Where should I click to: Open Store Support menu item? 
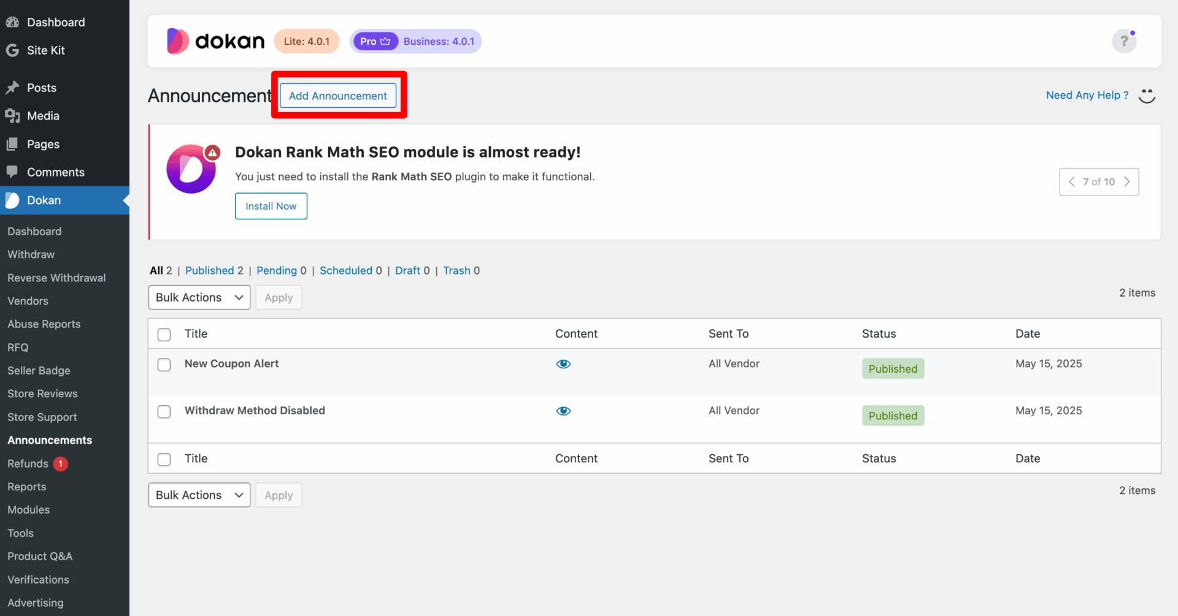[42, 417]
